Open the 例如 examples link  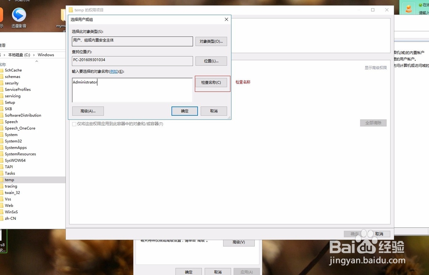[x=114, y=72]
